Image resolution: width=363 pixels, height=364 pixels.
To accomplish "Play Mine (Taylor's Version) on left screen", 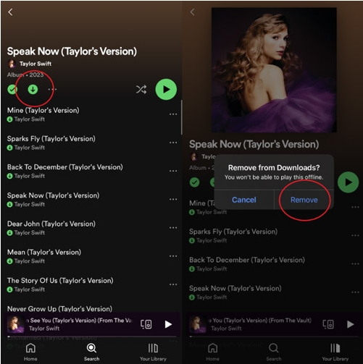I will (x=43, y=111).
